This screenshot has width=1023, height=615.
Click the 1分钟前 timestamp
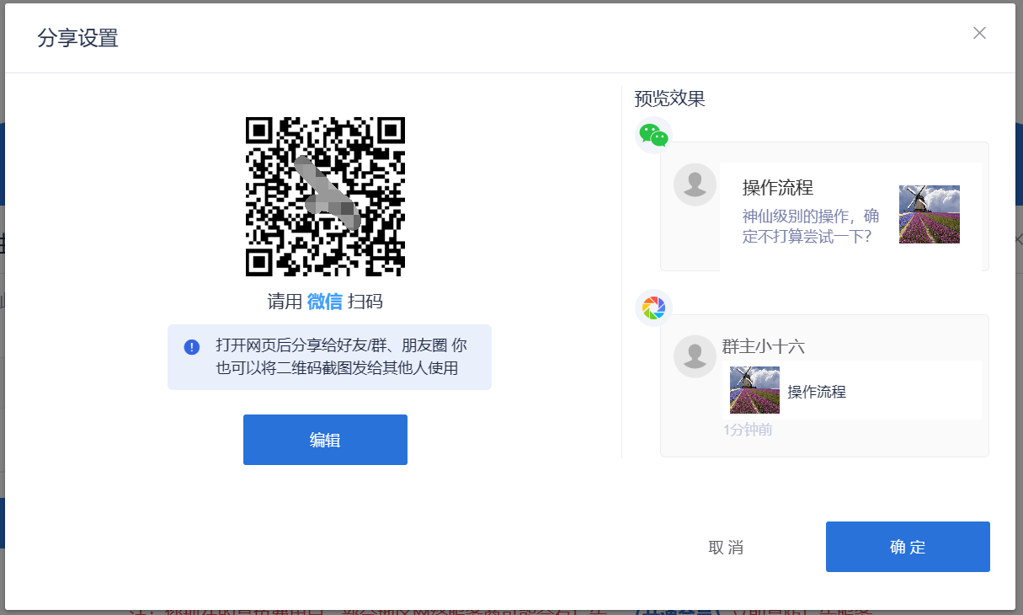[x=748, y=430]
